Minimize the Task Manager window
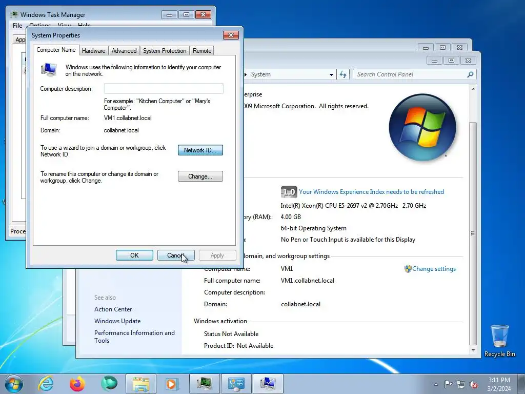Image resolution: width=525 pixels, height=394 pixels. click(x=169, y=15)
